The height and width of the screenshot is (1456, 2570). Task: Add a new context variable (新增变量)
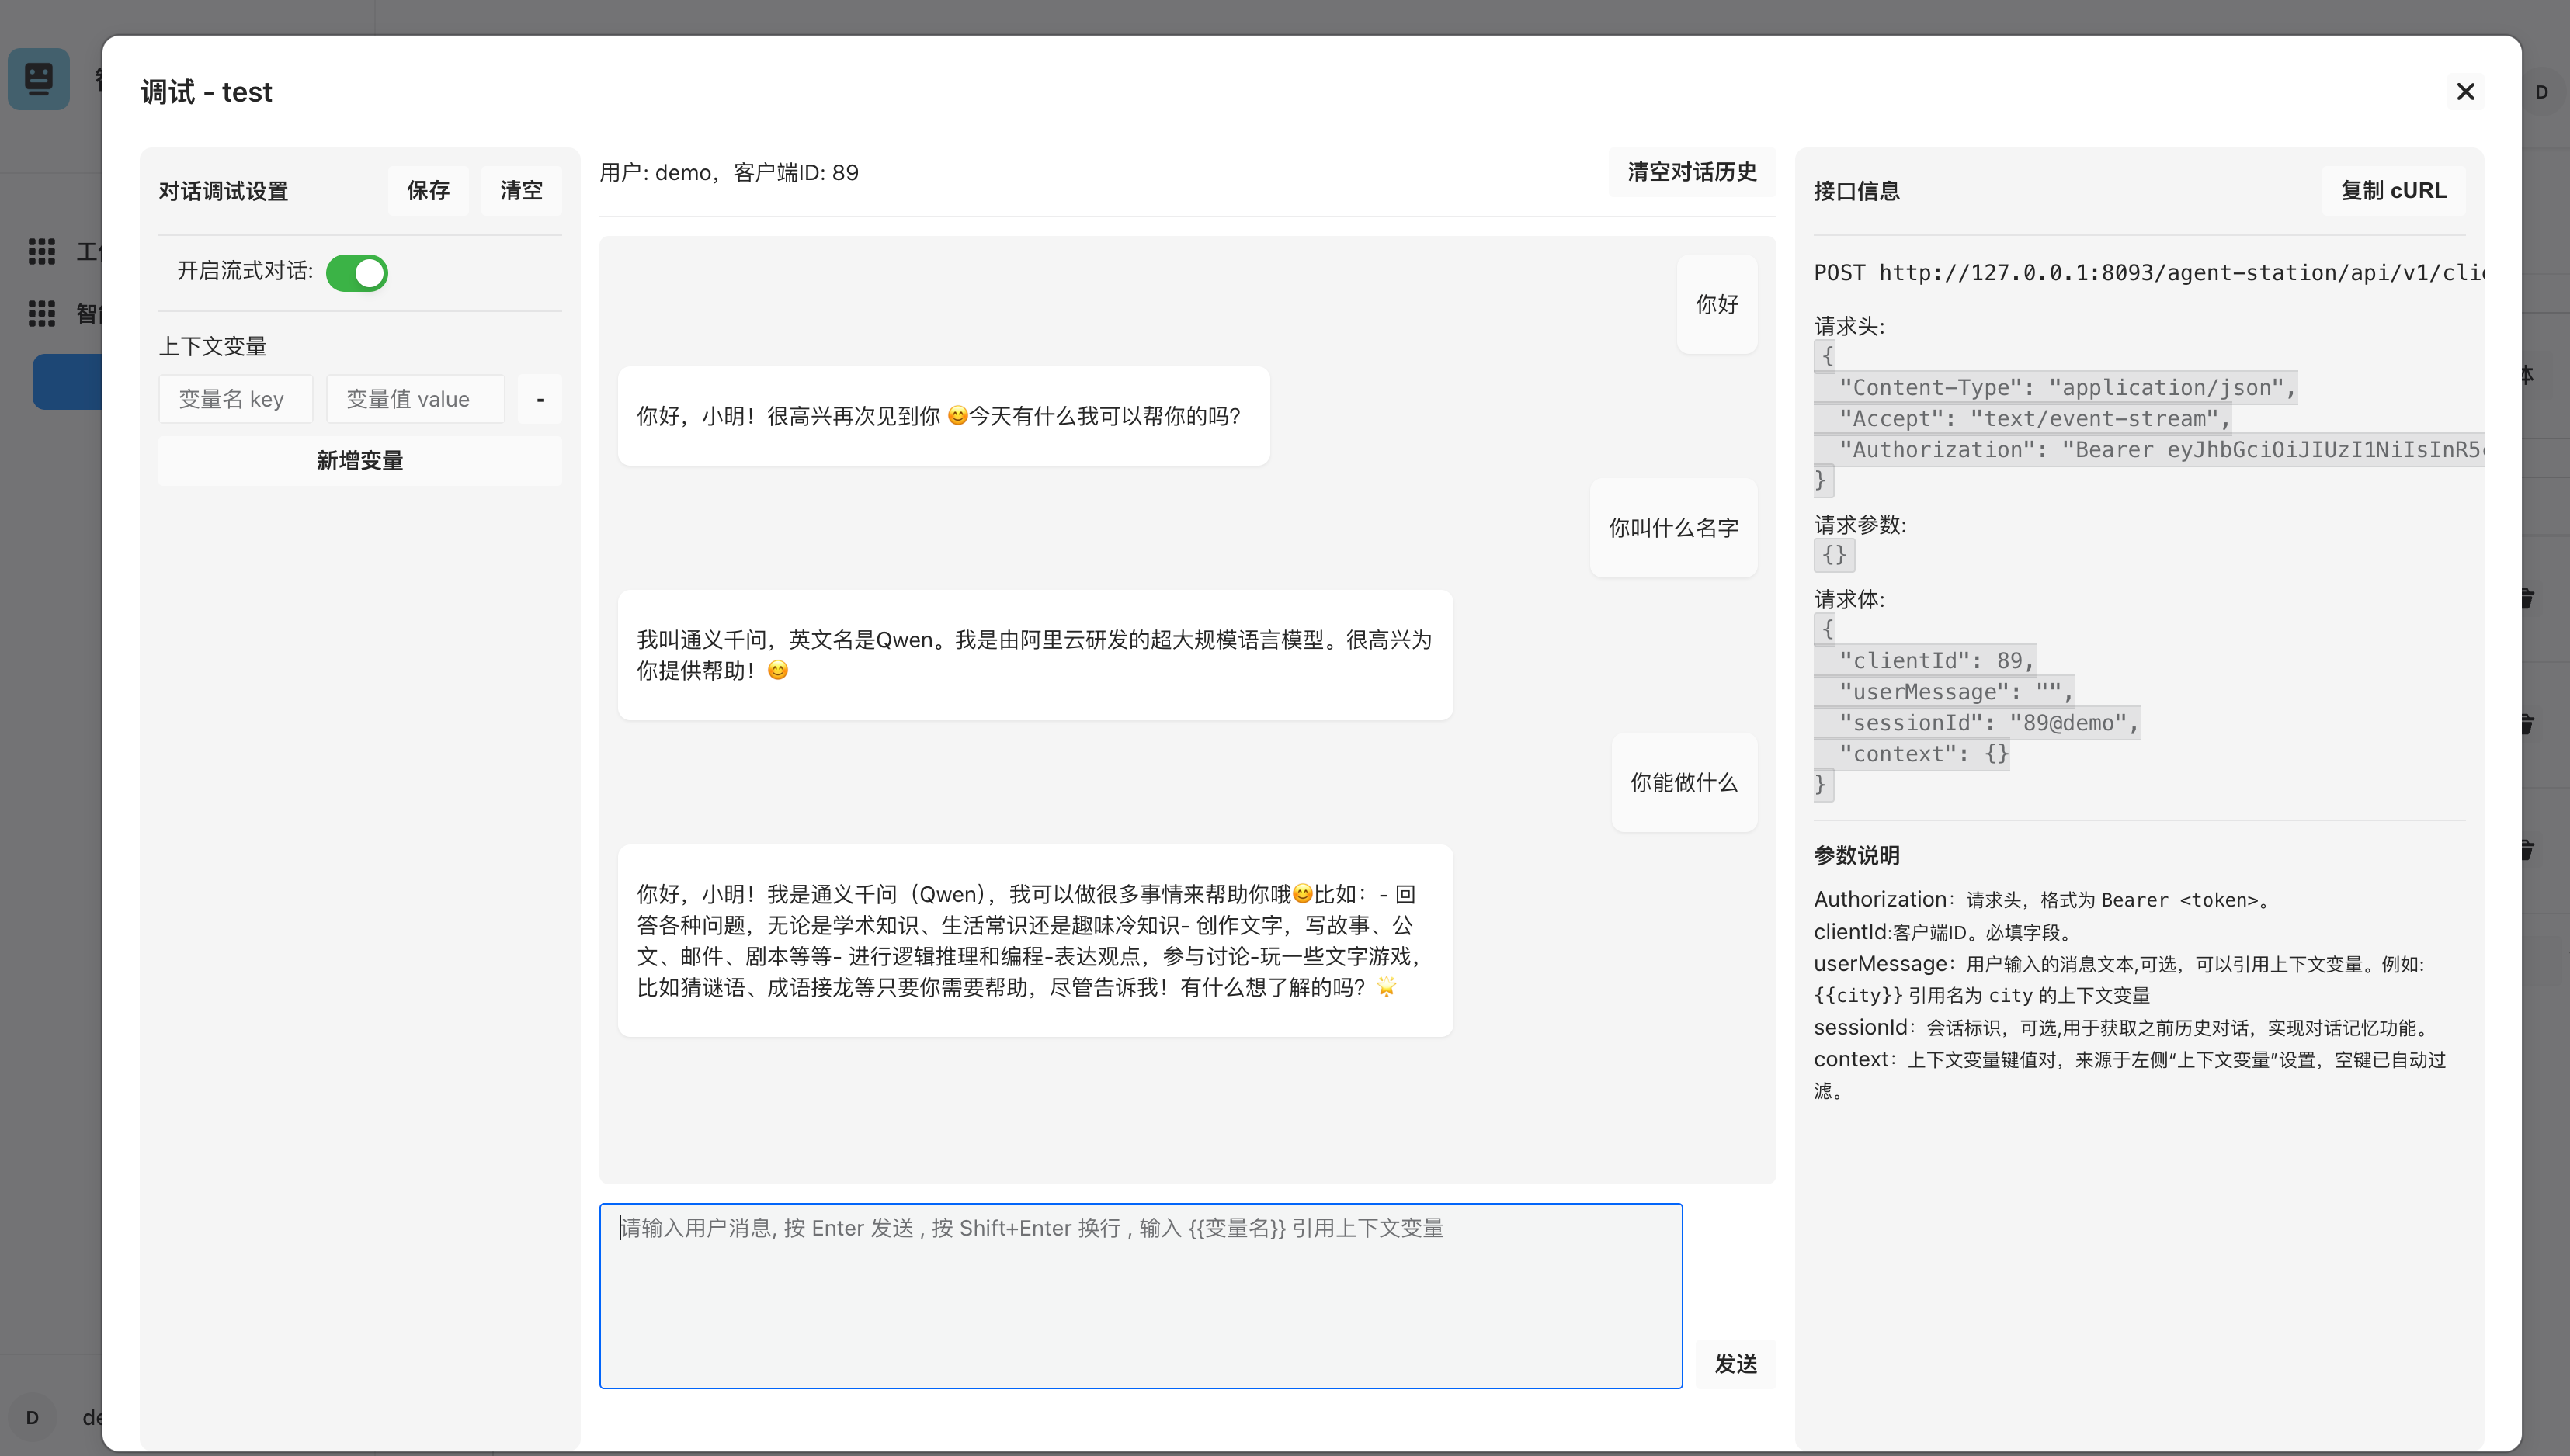tap(359, 461)
